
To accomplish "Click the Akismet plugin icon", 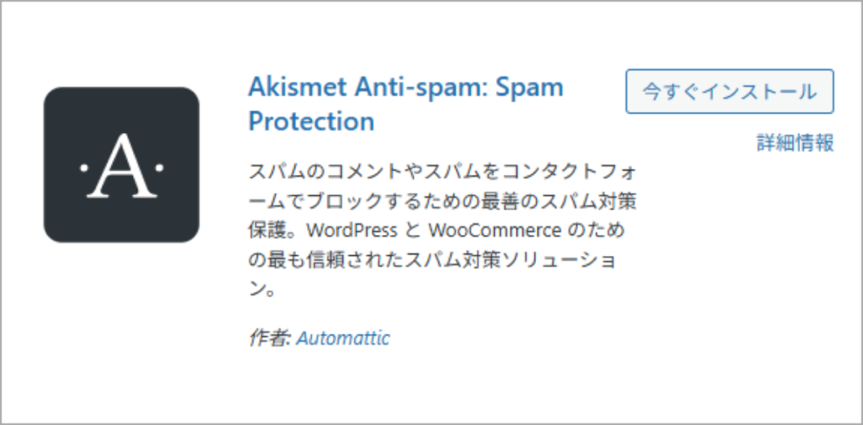I will (x=121, y=165).
